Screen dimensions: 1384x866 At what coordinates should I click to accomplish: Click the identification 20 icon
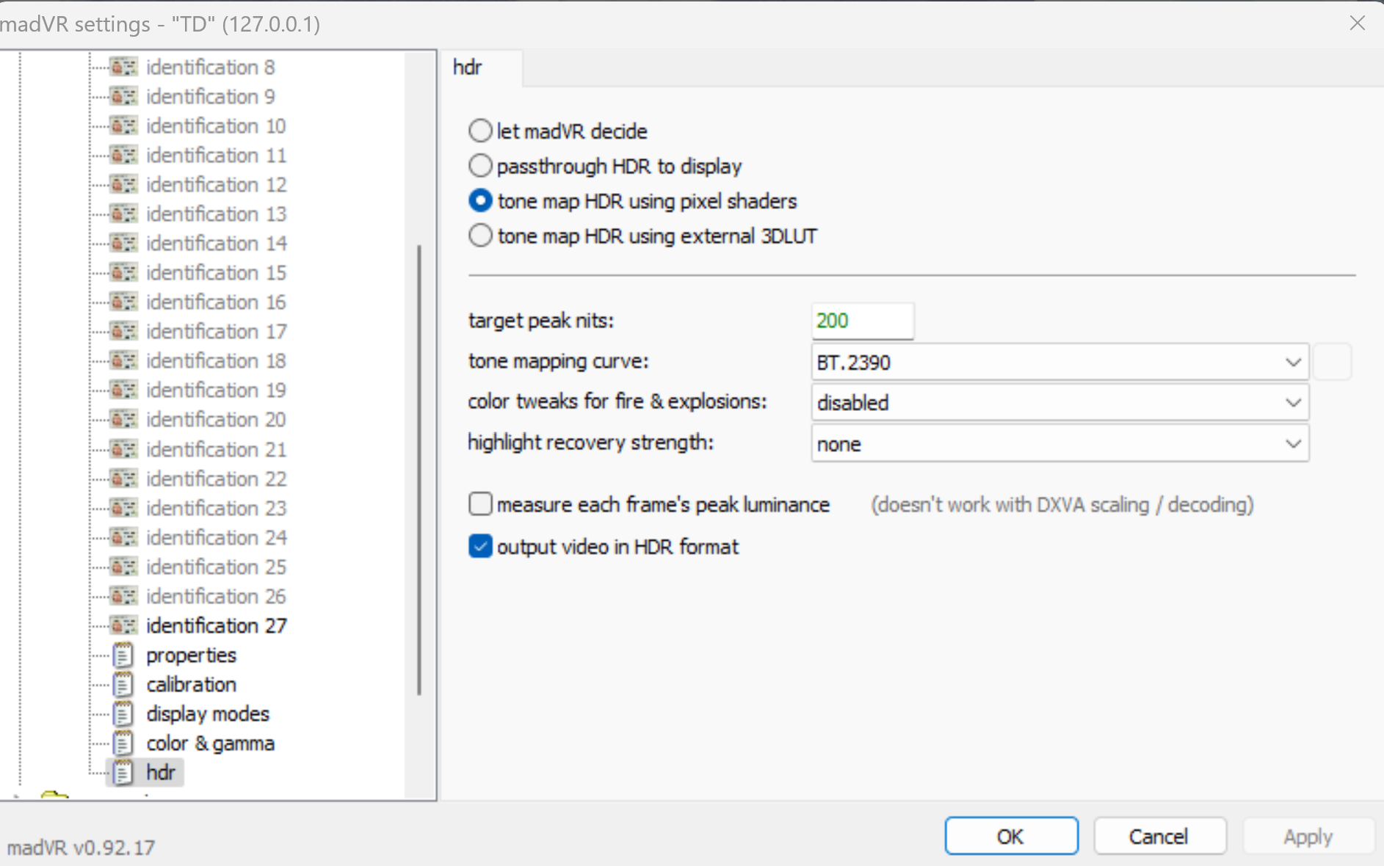click(x=123, y=419)
